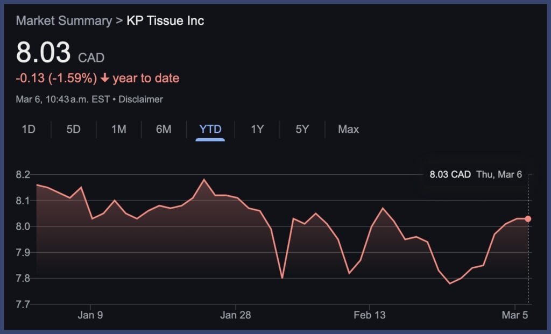Click the Market Summary breadcrumb link
The width and height of the screenshot is (551, 334).
click(x=63, y=21)
